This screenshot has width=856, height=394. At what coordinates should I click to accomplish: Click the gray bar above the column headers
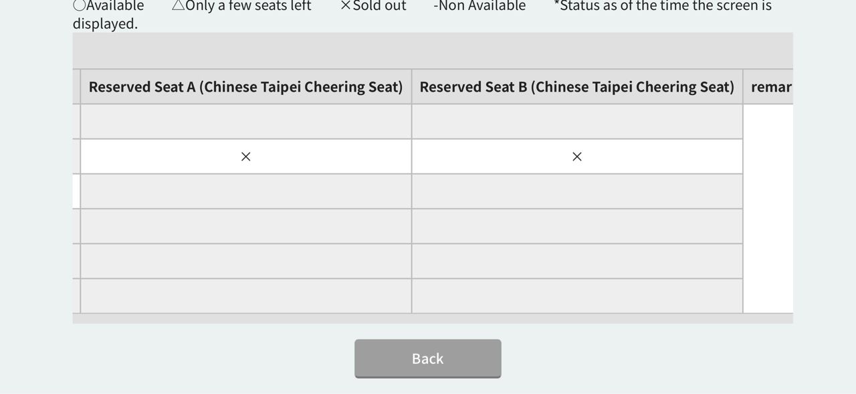pyautogui.click(x=432, y=50)
